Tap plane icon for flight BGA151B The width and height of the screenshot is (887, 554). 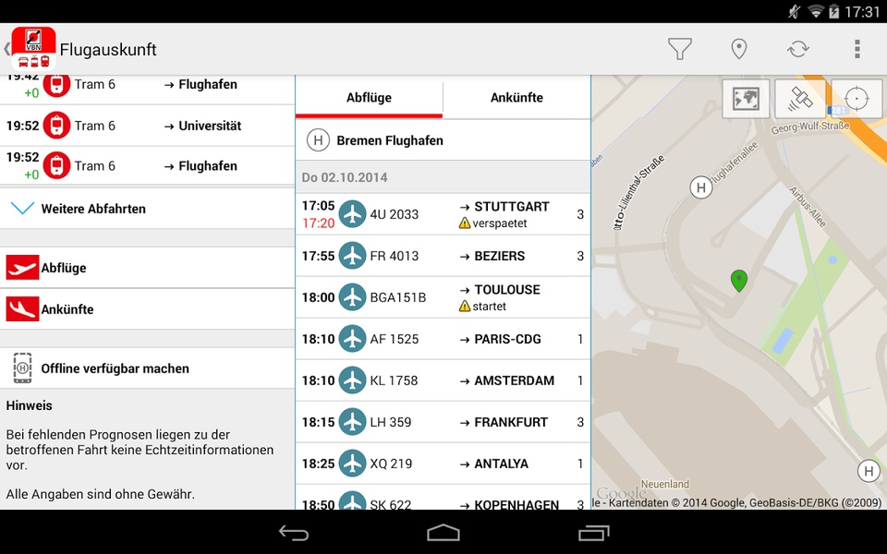(352, 297)
